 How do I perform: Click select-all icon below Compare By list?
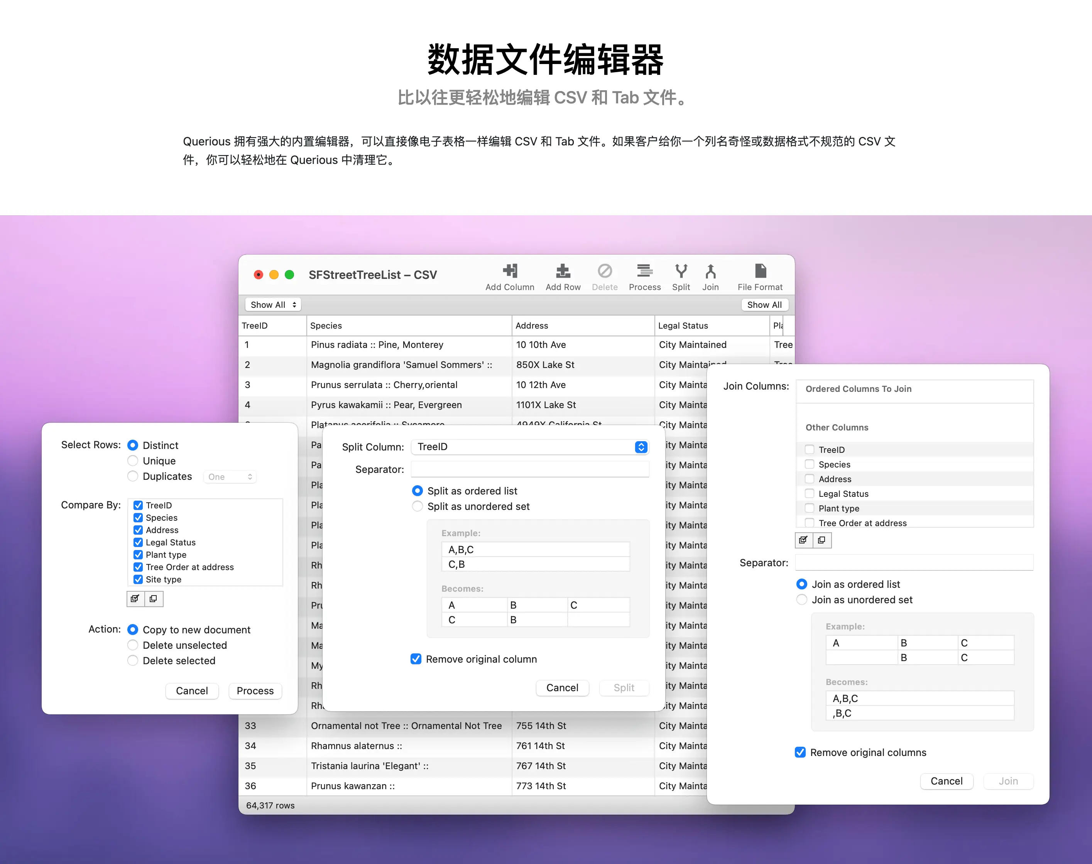(135, 598)
